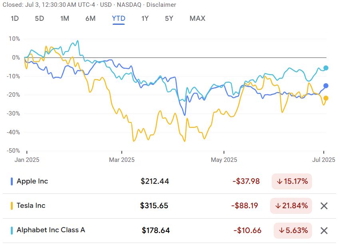Click the blue Apple endpoint dot on chart
The width and height of the screenshot is (342, 245).
(x=326, y=86)
